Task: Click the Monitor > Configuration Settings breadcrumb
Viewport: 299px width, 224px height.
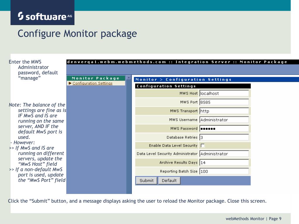Action: click(183, 79)
